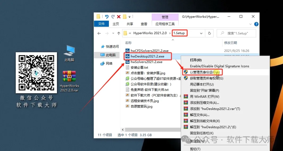Click the icon of hwCFDSolvers2021.2.exe
The width and height of the screenshot is (283, 151).
point(127,51)
